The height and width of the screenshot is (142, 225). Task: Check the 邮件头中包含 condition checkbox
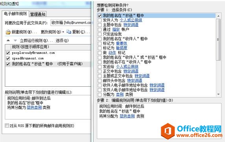[x=100, y=80]
